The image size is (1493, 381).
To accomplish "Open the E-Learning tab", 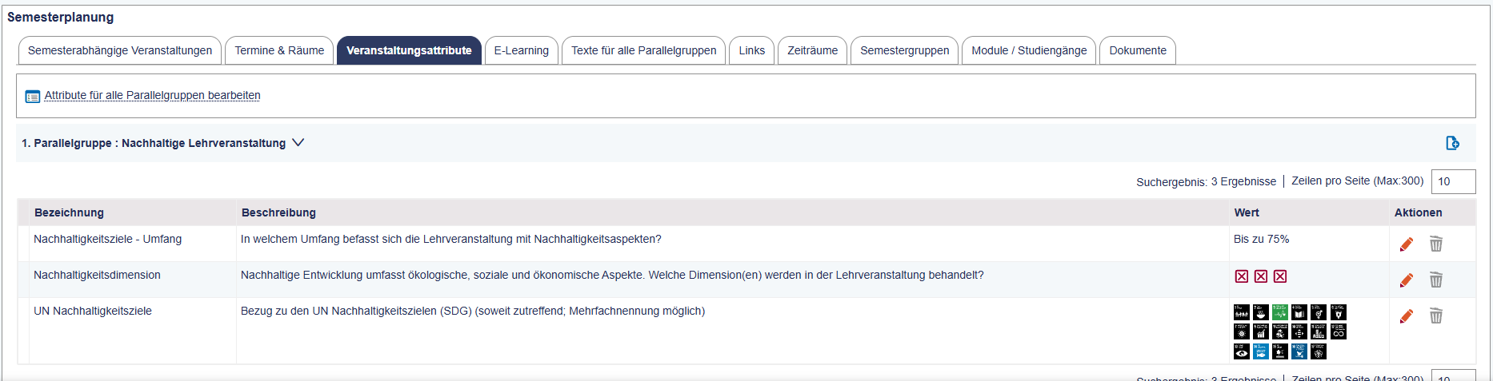I will coord(522,50).
